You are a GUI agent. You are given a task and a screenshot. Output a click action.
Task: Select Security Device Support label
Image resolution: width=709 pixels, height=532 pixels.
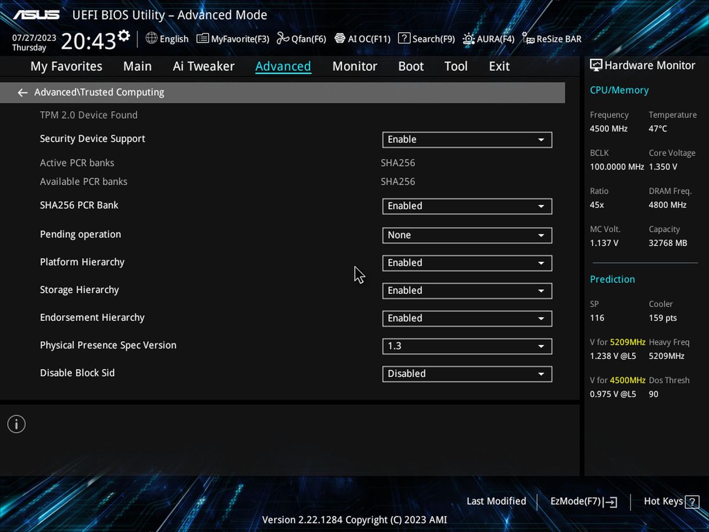[93, 139]
